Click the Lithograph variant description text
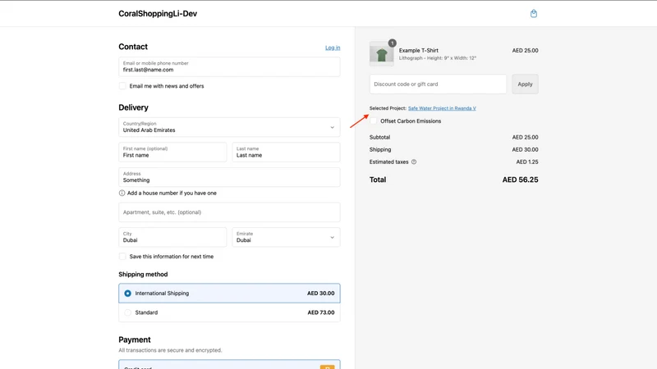This screenshot has height=369, width=657. pyautogui.click(x=438, y=58)
